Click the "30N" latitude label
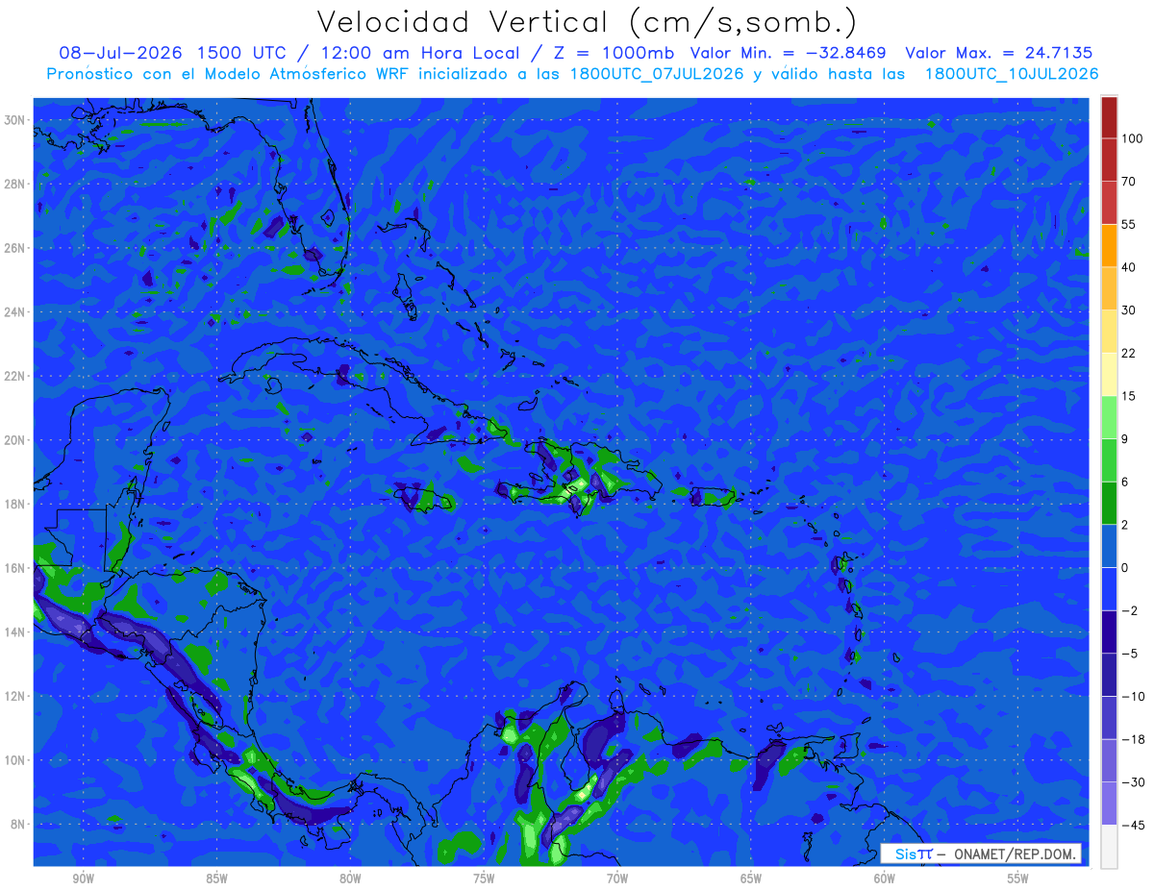The image size is (1154, 891). click(15, 120)
